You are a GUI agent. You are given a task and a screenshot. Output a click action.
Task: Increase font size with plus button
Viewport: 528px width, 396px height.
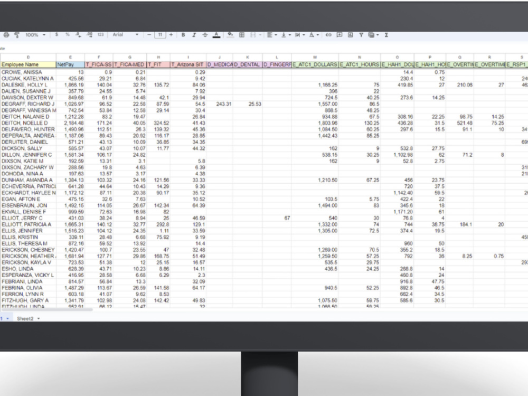coord(171,35)
